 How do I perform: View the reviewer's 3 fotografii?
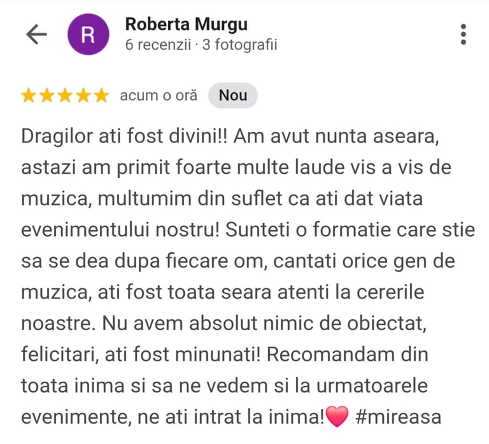[240, 45]
